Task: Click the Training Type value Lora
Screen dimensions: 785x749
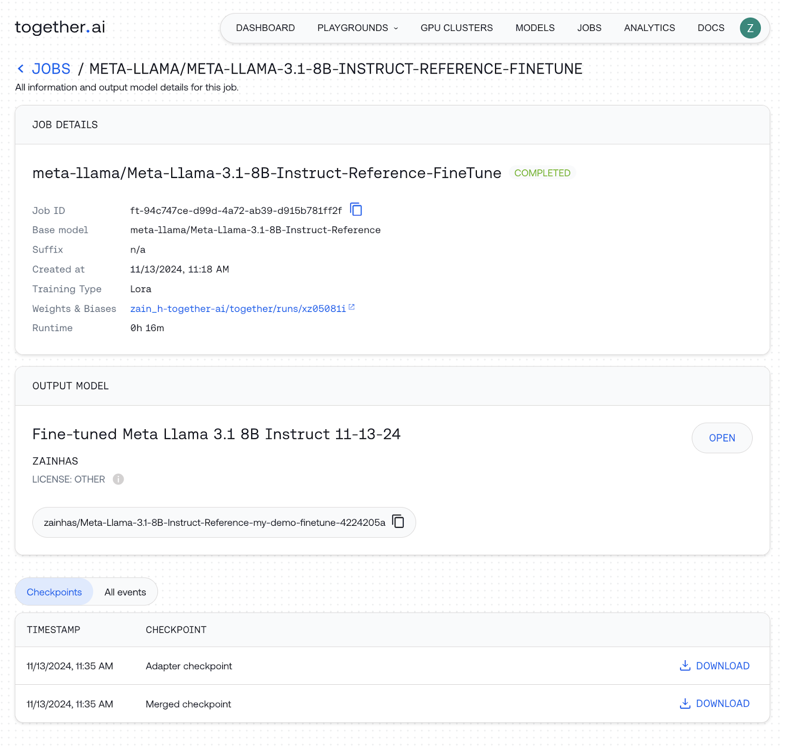Action: click(141, 289)
